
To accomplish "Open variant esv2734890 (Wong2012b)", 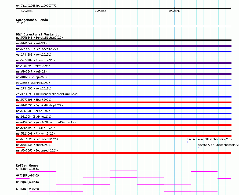I will coord(34,88).
